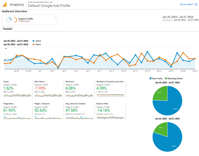The height and width of the screenshot is (156, 199).
Task: Click the Users metric sparkline chart
Action: pyautogui.click(x=17, y=95)
